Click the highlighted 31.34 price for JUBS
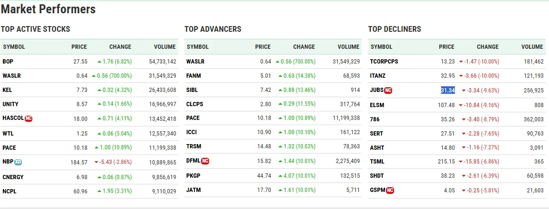 pos(448,90)
